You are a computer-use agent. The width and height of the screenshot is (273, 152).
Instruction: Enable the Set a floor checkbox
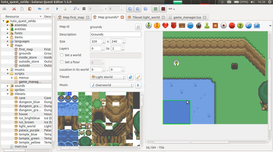click(x=62, y=62)
